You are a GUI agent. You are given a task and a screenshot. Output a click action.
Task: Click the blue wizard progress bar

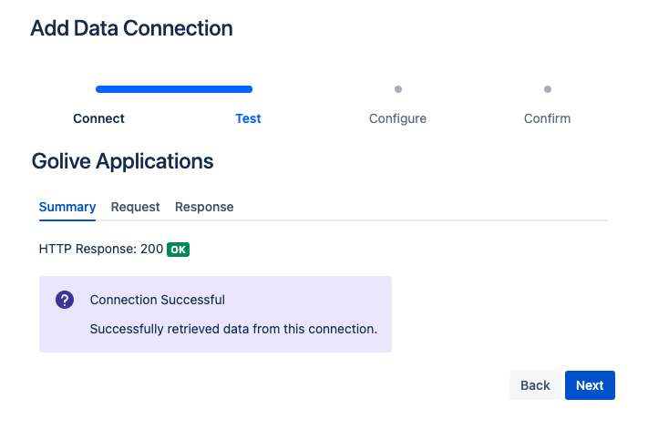click(x=174, y=89)
